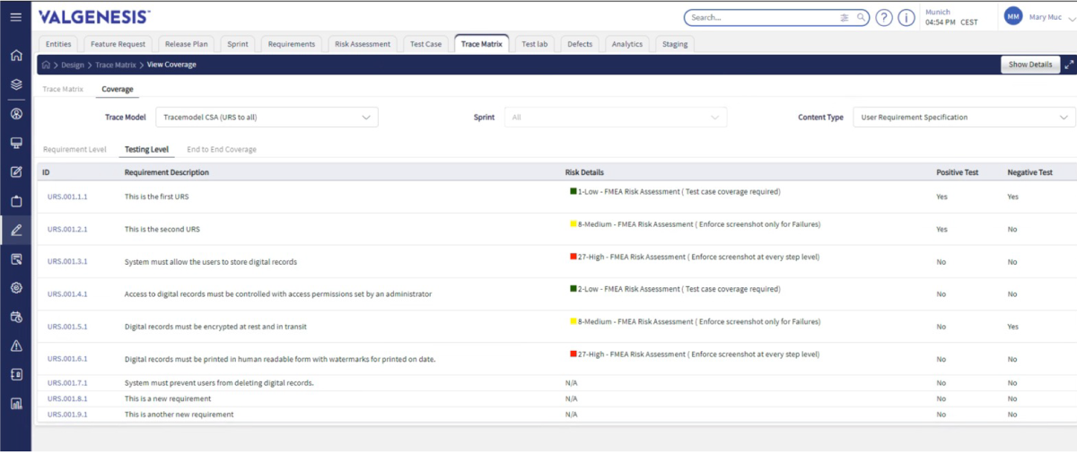The height and width of the screenshot is (455, 1077).
Task: Open the Test Case tab
Action: click(x=426, y=43)
